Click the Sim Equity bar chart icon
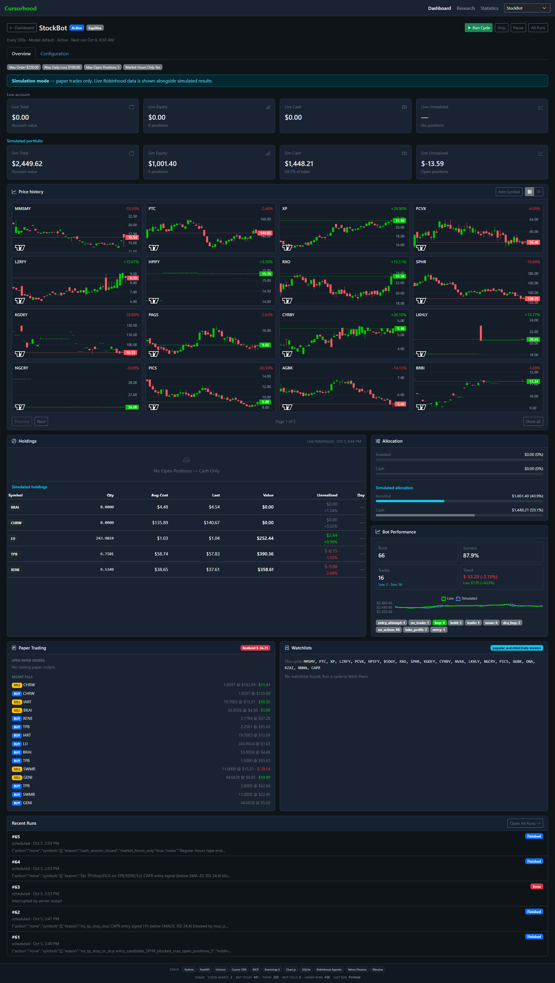555x983 pixels. (268, 153)
